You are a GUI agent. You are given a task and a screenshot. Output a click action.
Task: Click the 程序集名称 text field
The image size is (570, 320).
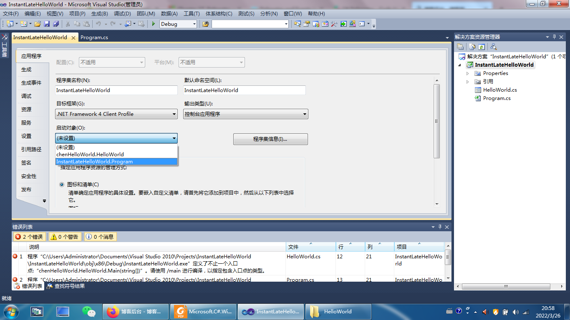(117, 90)
